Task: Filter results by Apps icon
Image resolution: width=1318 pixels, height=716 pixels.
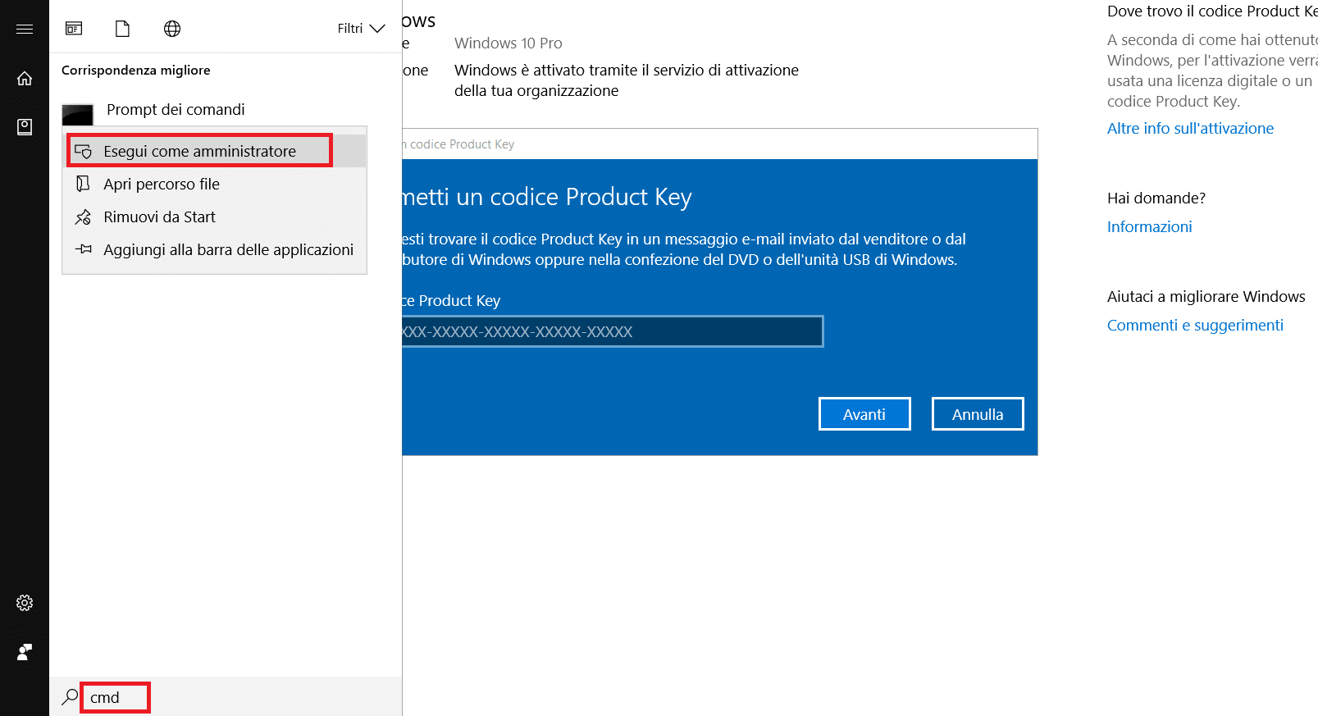Action: [74, 29]
